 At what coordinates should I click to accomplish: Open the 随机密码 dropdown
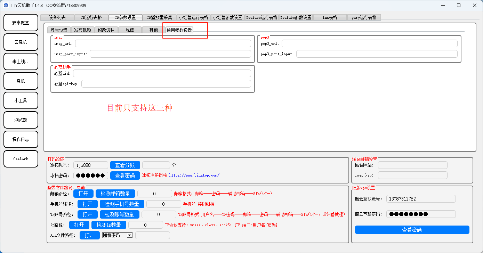tap(117, 235)
